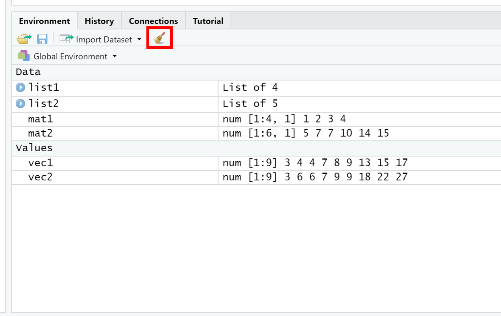Image resolution: width=501 pixels, height=316 pixels.
Task: Click the Import Dataset button label
Action: point(104,40)
